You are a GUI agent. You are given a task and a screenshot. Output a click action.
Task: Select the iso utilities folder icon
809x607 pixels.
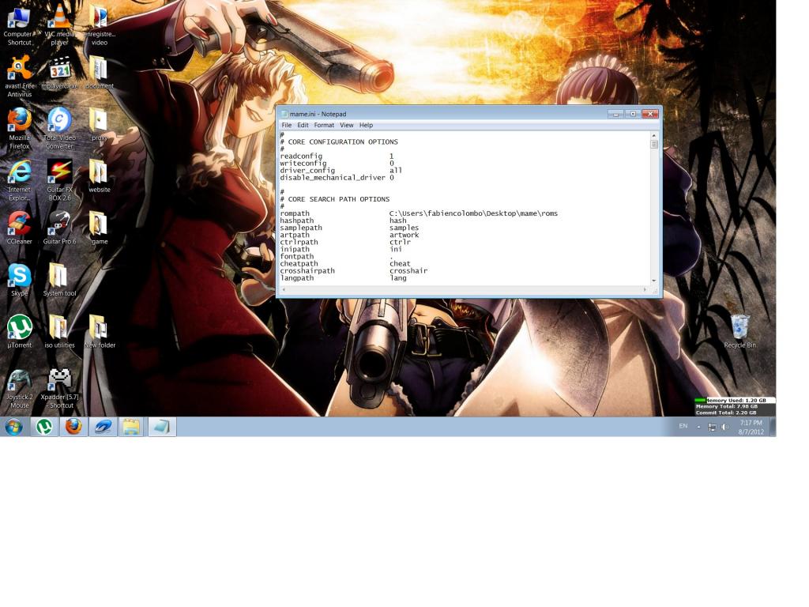59,332
